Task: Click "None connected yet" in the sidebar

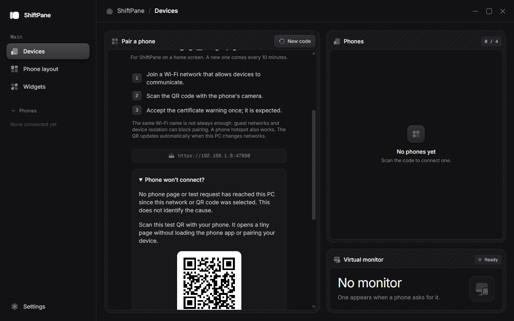Action: 33,124
